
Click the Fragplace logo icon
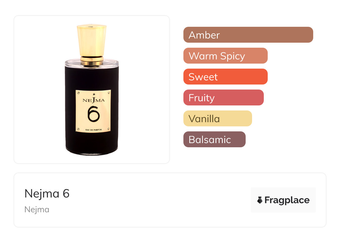pos(260,200)
